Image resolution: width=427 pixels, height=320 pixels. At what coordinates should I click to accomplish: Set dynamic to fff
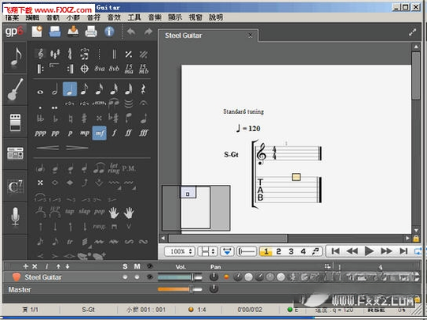(x=143, y=133)
